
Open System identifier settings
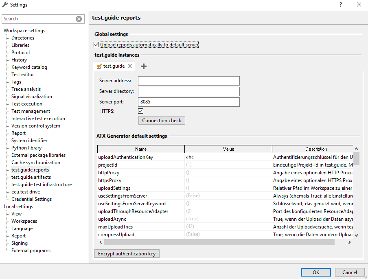pos(29,141)
